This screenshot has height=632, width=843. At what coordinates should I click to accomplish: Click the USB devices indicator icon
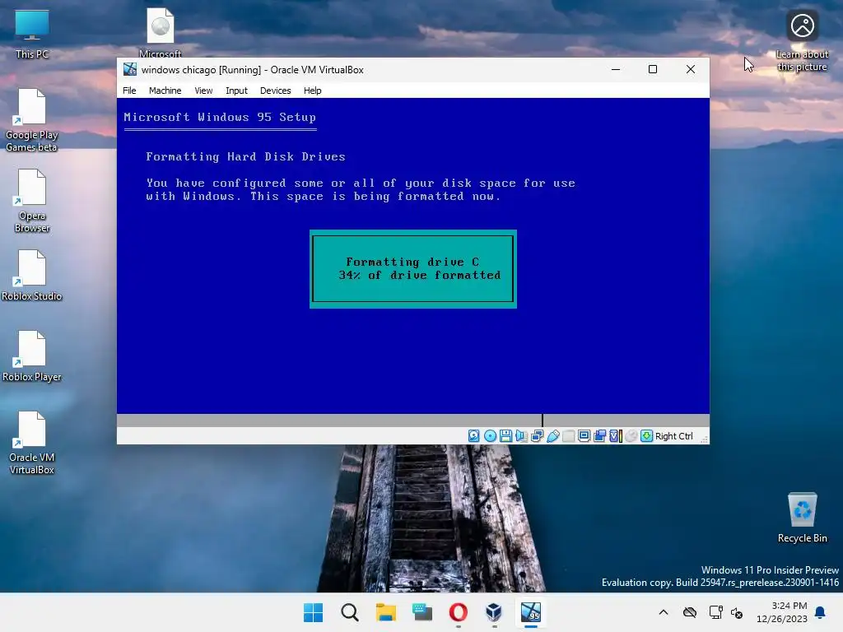[552, 436]
